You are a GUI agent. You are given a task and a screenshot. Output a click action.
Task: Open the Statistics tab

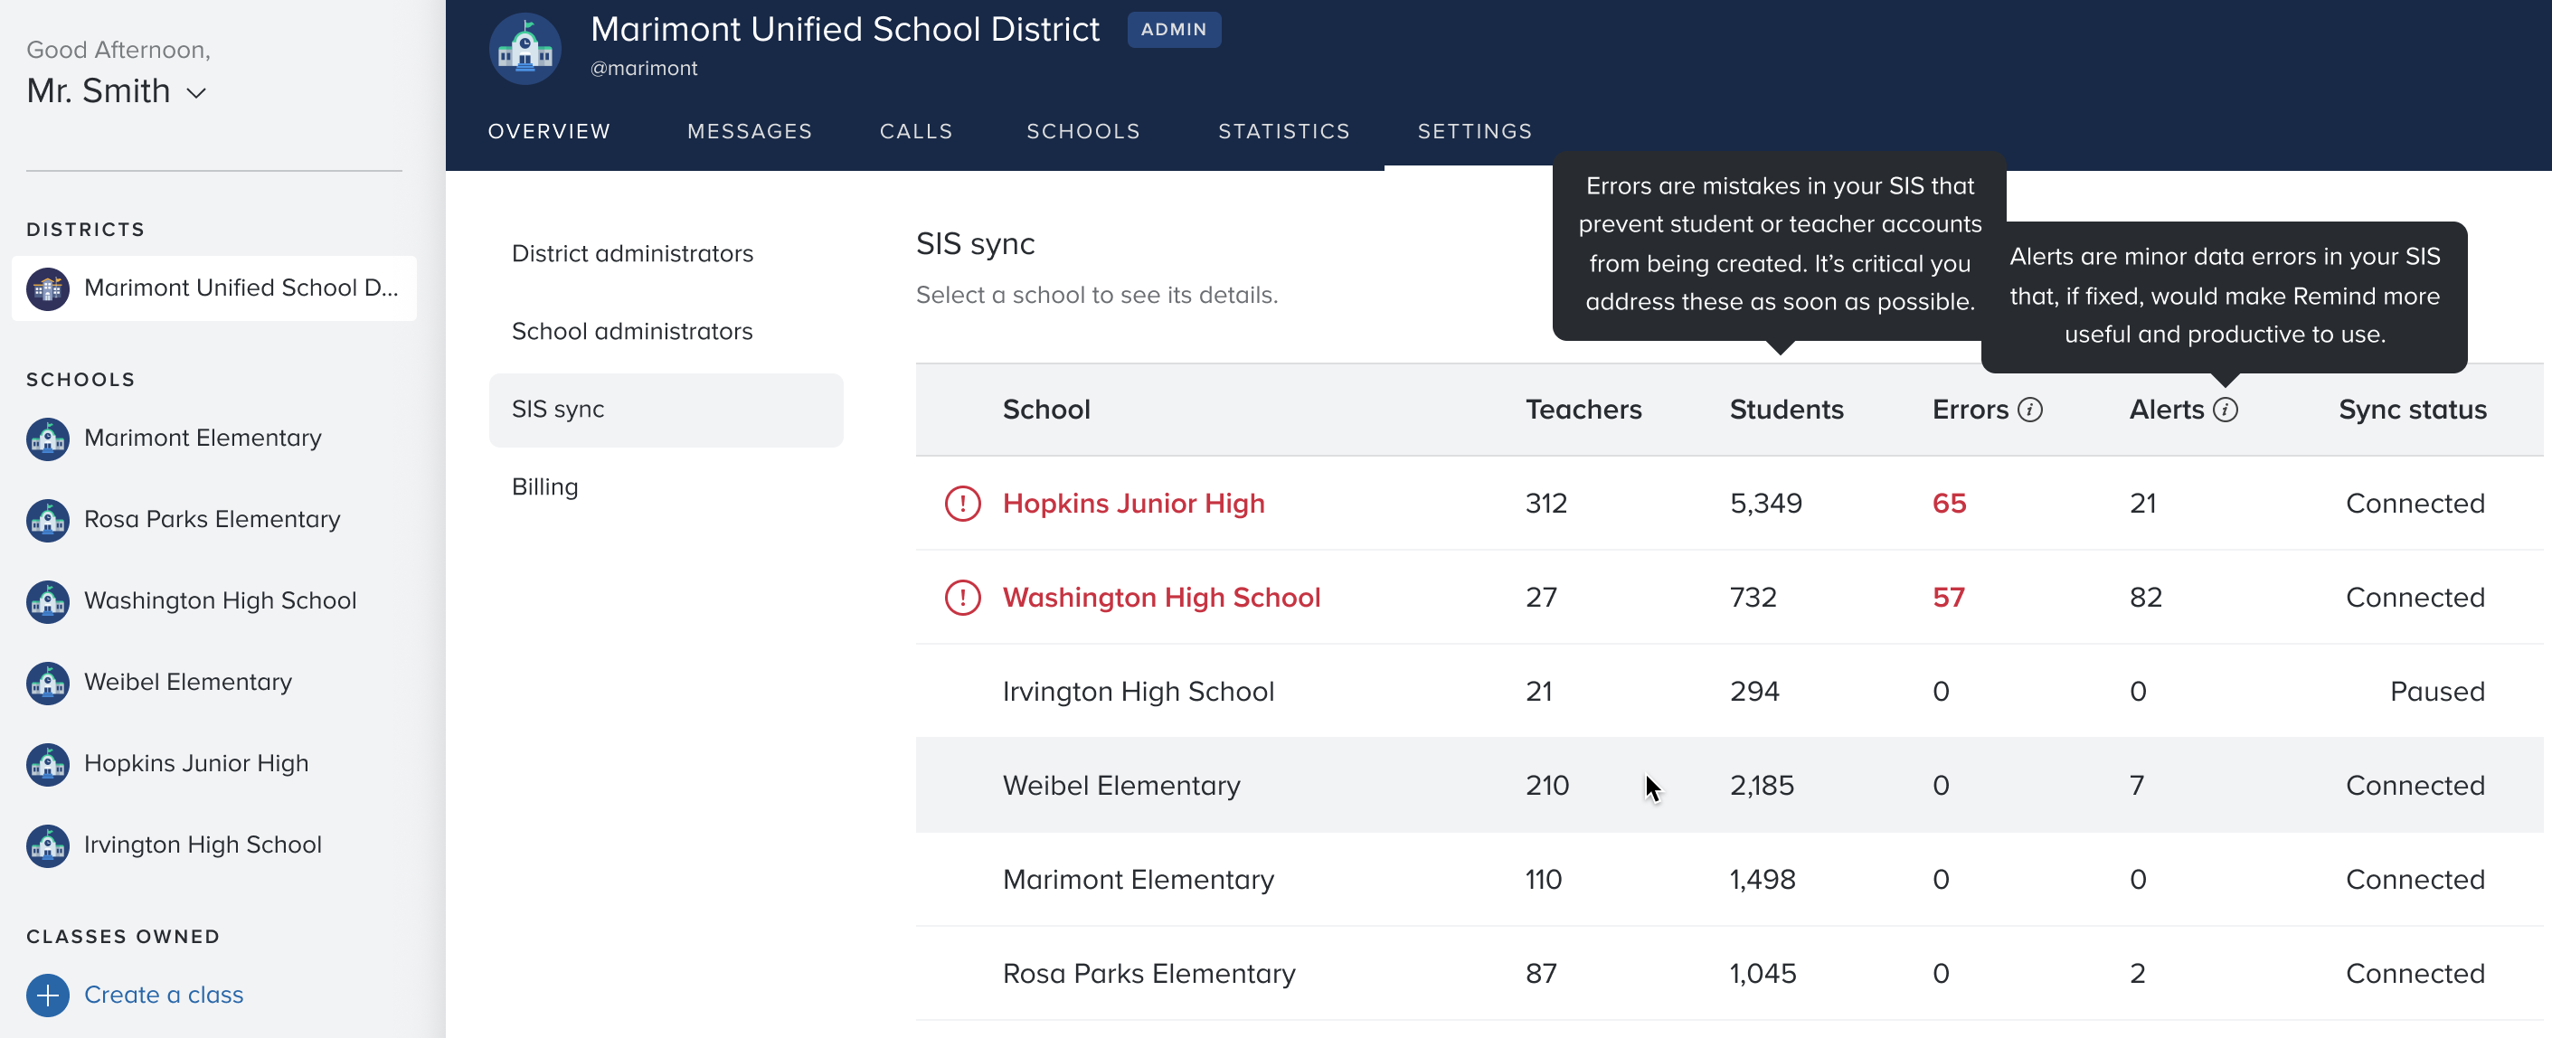(1283, 131)
